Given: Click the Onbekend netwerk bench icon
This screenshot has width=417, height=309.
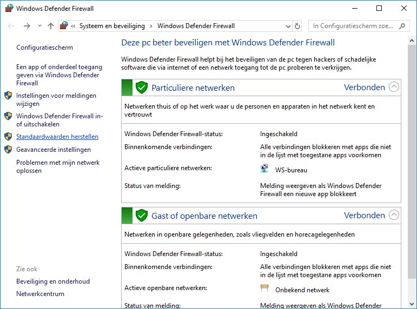Looking at the screenshot, I should pos(264,288).
